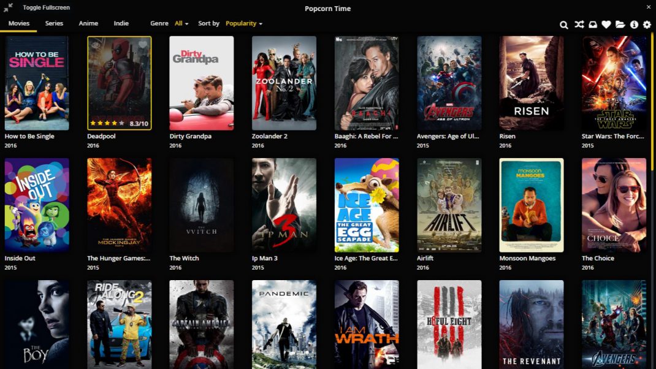Open the How to Be Single poster
The image size is (656, 369).
pos(37,83)
